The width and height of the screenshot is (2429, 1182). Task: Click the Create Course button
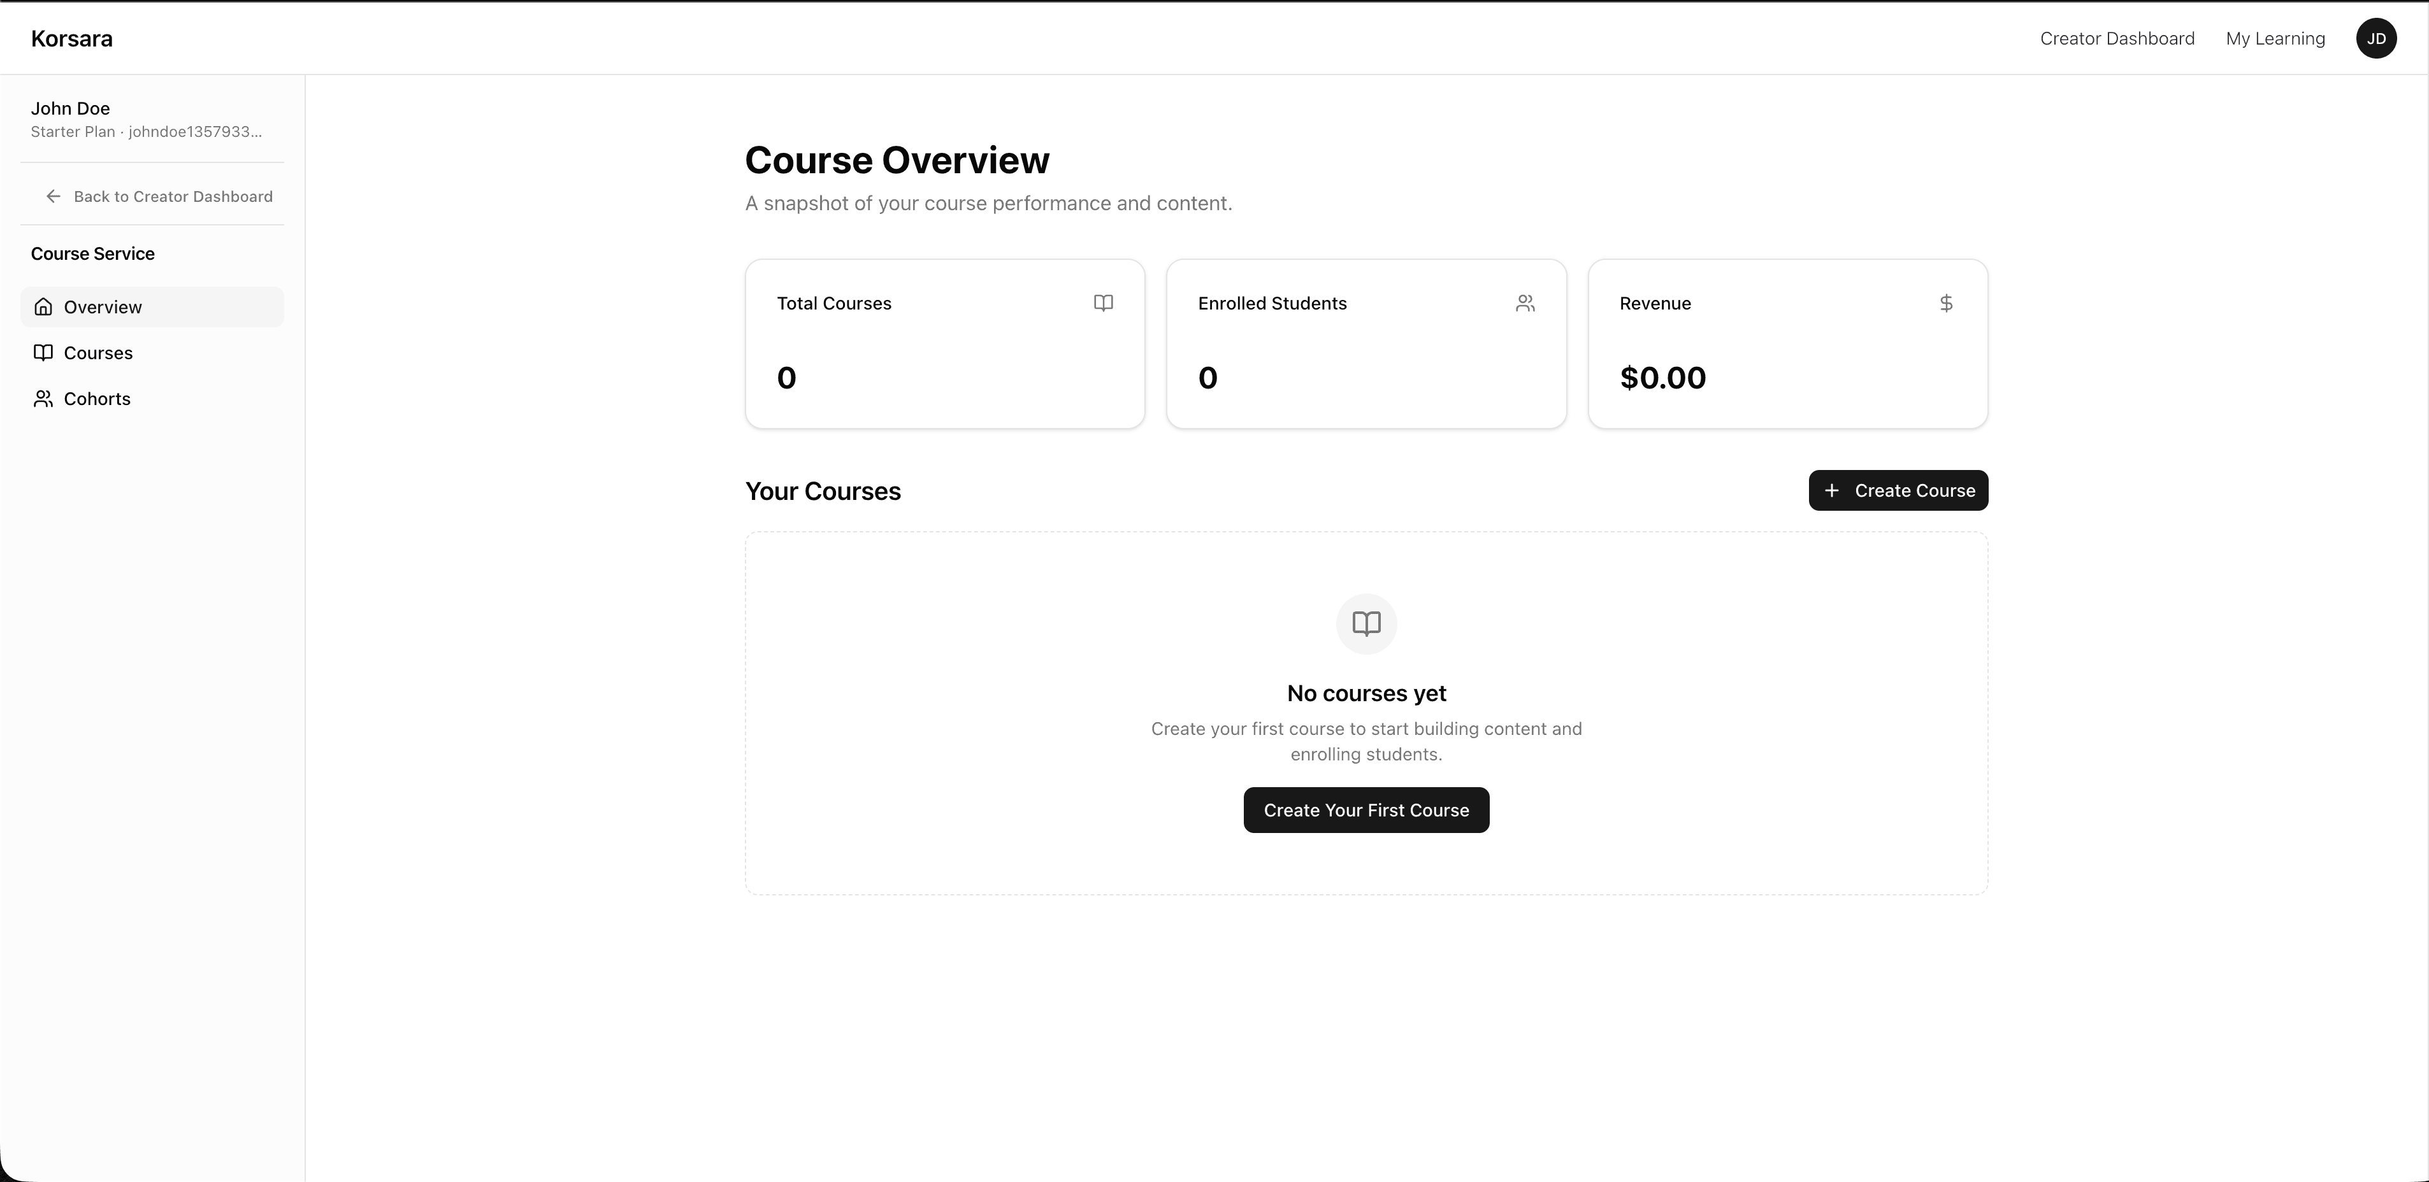(1898, 490)
